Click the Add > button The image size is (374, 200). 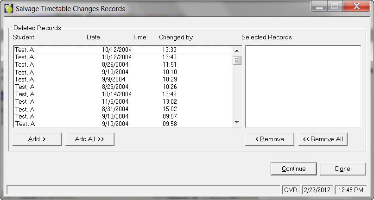(x=37, y=139)
